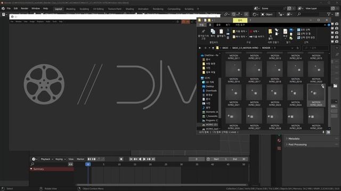This screenshot has width=341, height=191.
Task: Open the outliner filter funnel dropdown
Action: point(330,14)
